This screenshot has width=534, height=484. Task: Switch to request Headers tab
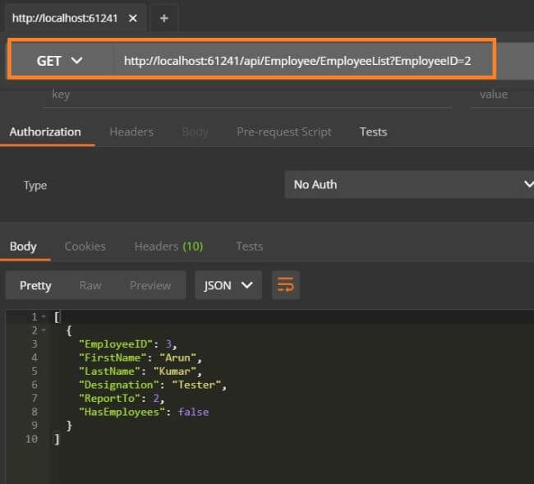pyautogui.click(x=131, y=131)
